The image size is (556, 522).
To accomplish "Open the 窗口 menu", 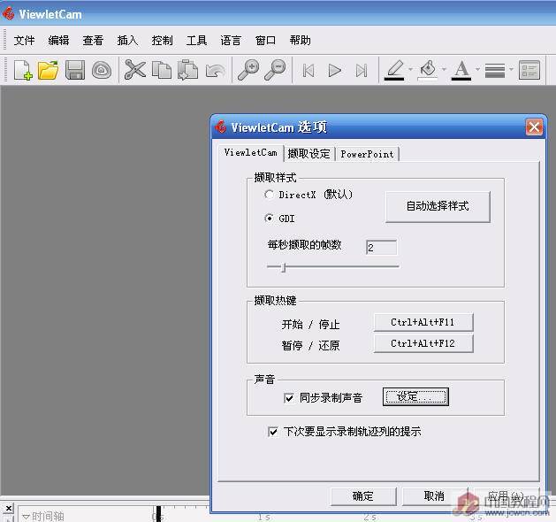I will coord(265,40).
